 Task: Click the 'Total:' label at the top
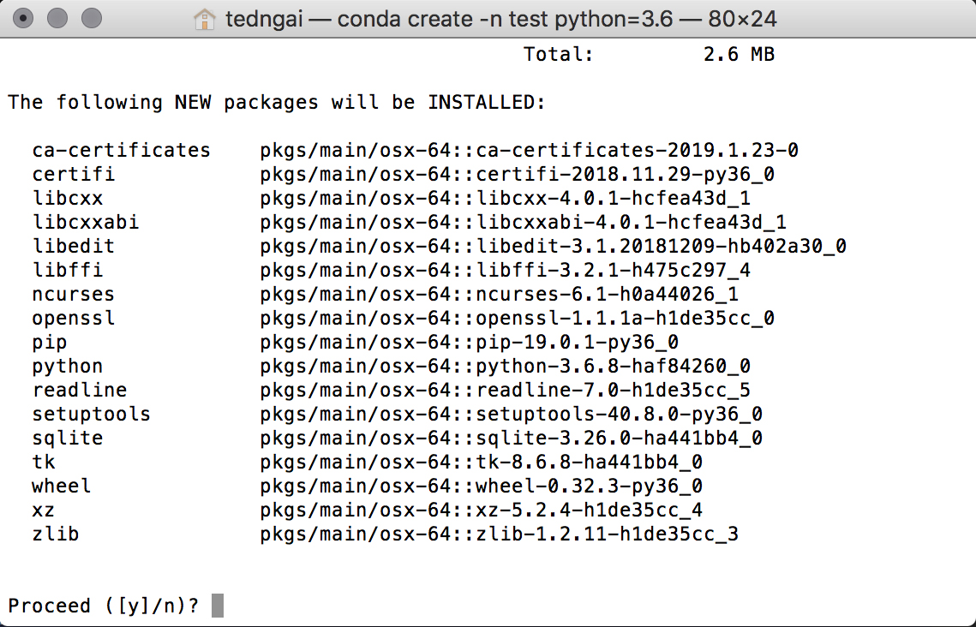tap(559, 54)
